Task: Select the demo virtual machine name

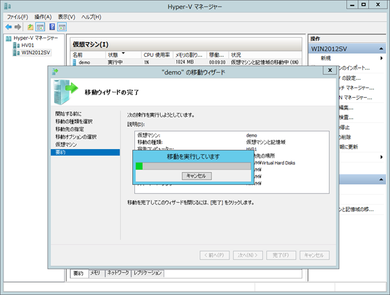Action: [85, 62]
